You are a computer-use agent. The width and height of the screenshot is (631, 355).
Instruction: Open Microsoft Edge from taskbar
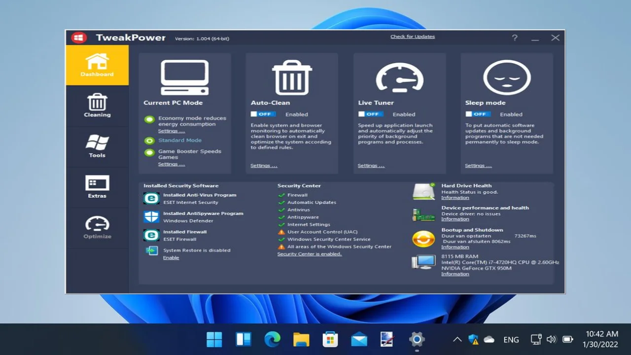click(x=272, y=339)
